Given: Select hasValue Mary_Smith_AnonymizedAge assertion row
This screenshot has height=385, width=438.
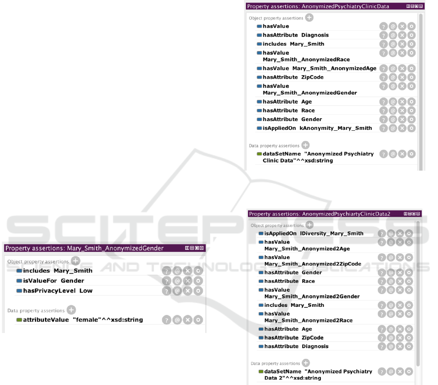Looking at the screenshot, I should pyautogui.click(x=319, y=69).
